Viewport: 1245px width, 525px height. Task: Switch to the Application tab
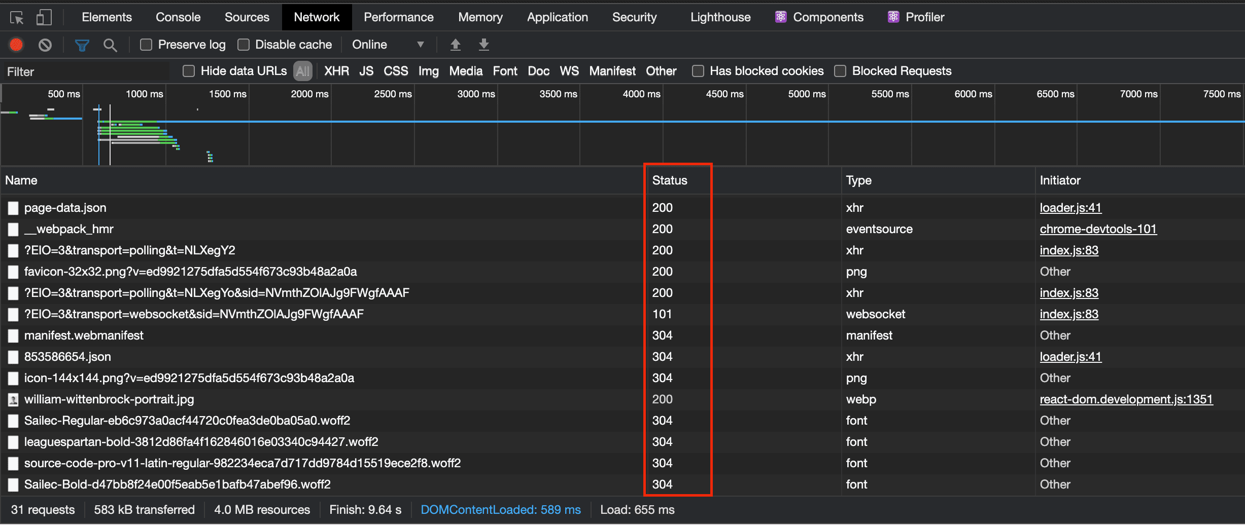click(x=558, y=17)
